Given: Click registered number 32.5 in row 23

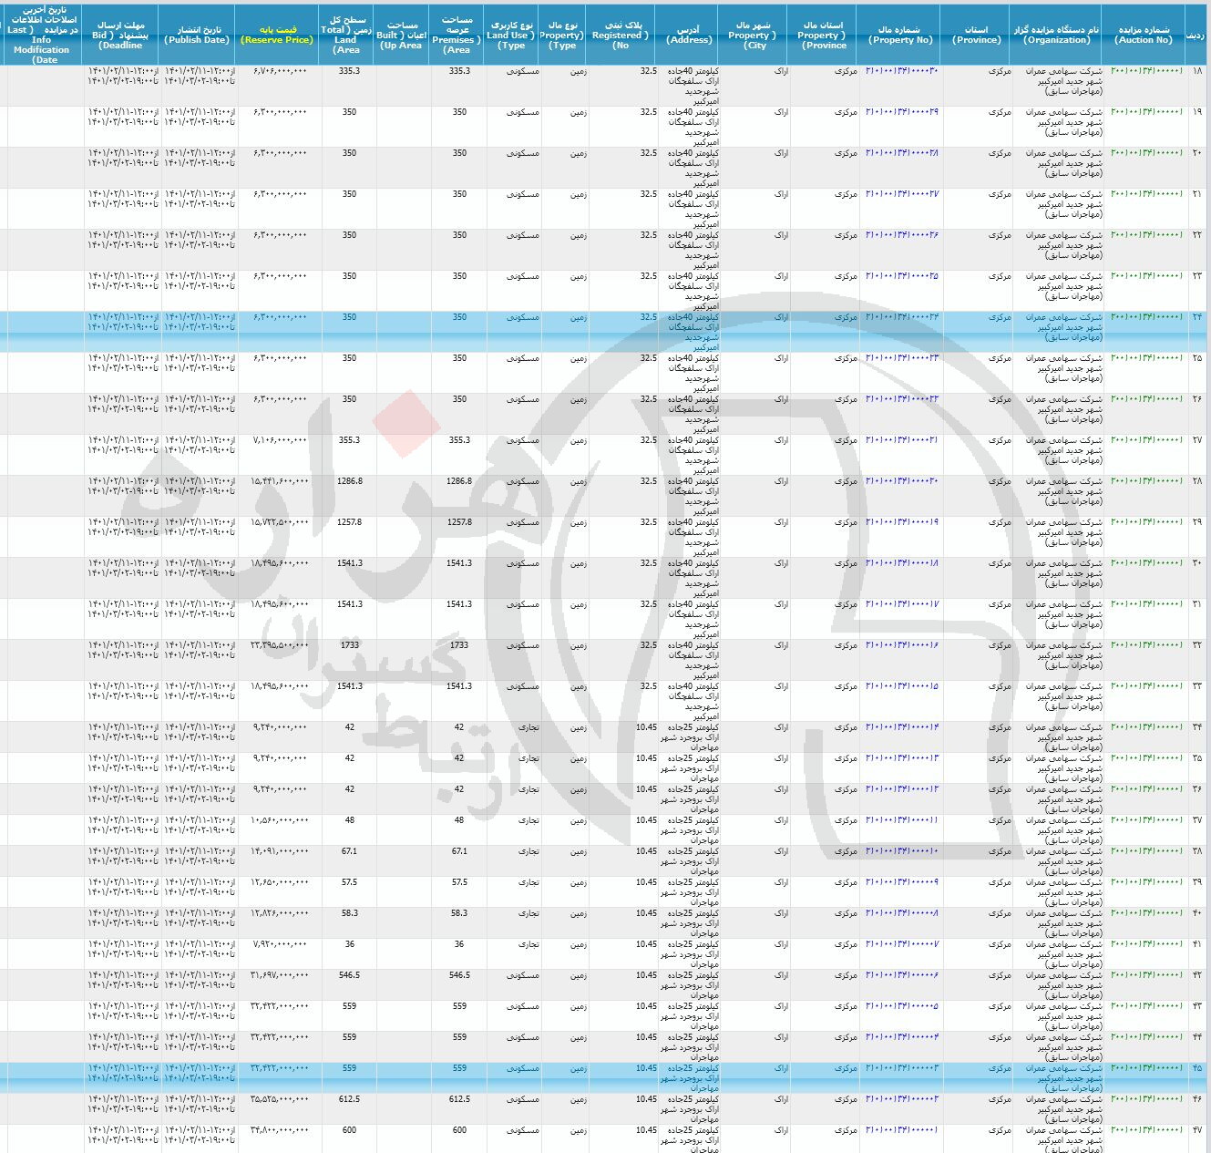Looking at the screenshot, I should (648, 276).
